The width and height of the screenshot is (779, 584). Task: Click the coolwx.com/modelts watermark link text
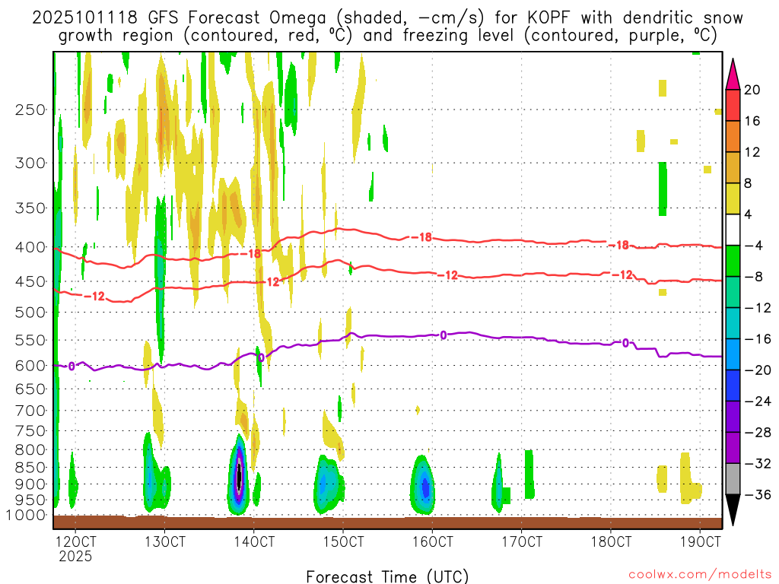[700, 575]
